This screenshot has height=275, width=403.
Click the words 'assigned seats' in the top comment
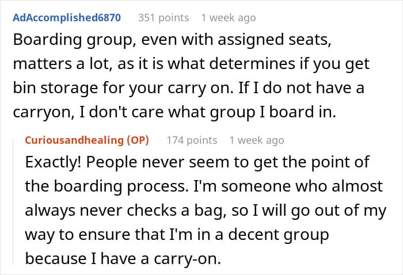point(274,40)
